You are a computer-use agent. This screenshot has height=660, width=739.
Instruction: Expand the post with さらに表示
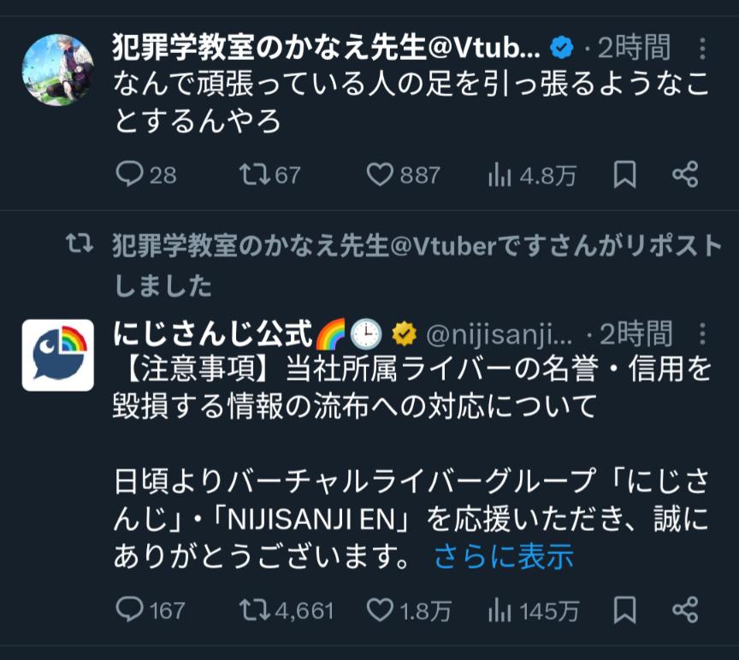(503, 557)
